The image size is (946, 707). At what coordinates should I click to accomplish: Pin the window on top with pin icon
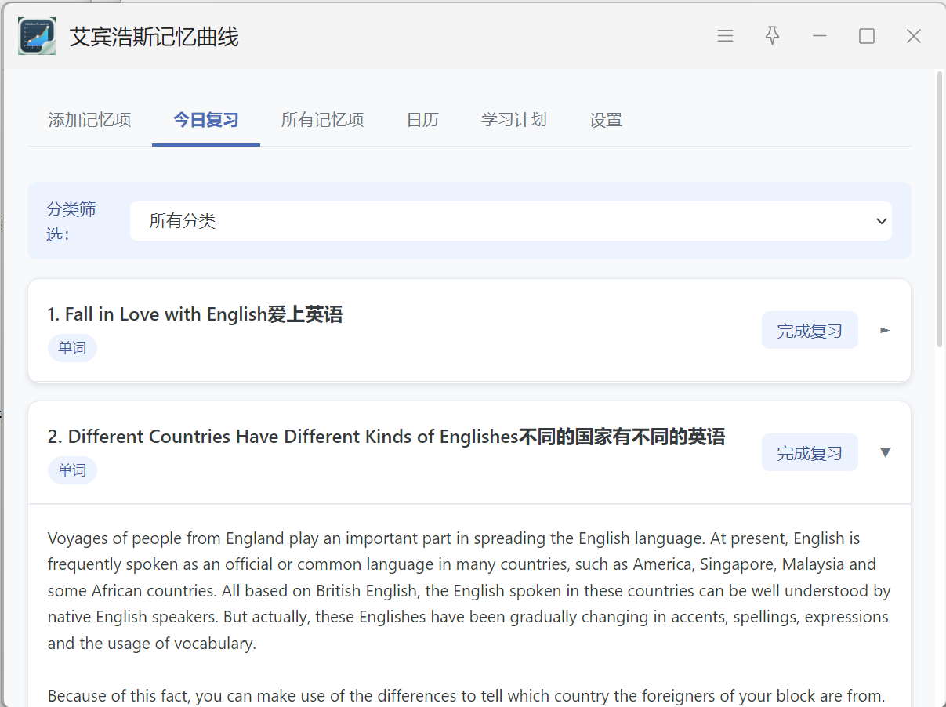tap(772, 36)
